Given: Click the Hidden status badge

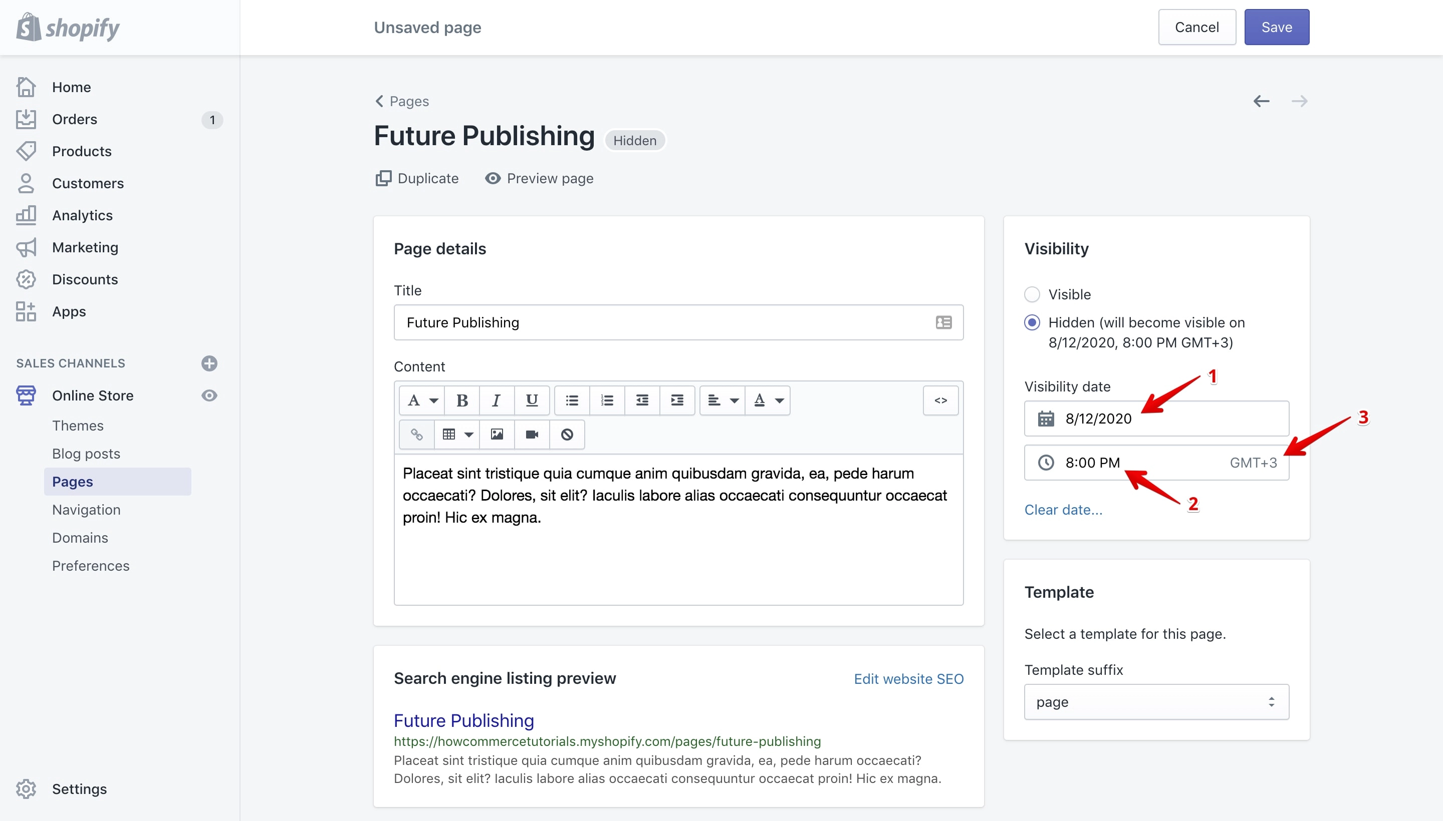Looking at the screenshot, I should tap(635, 140).
